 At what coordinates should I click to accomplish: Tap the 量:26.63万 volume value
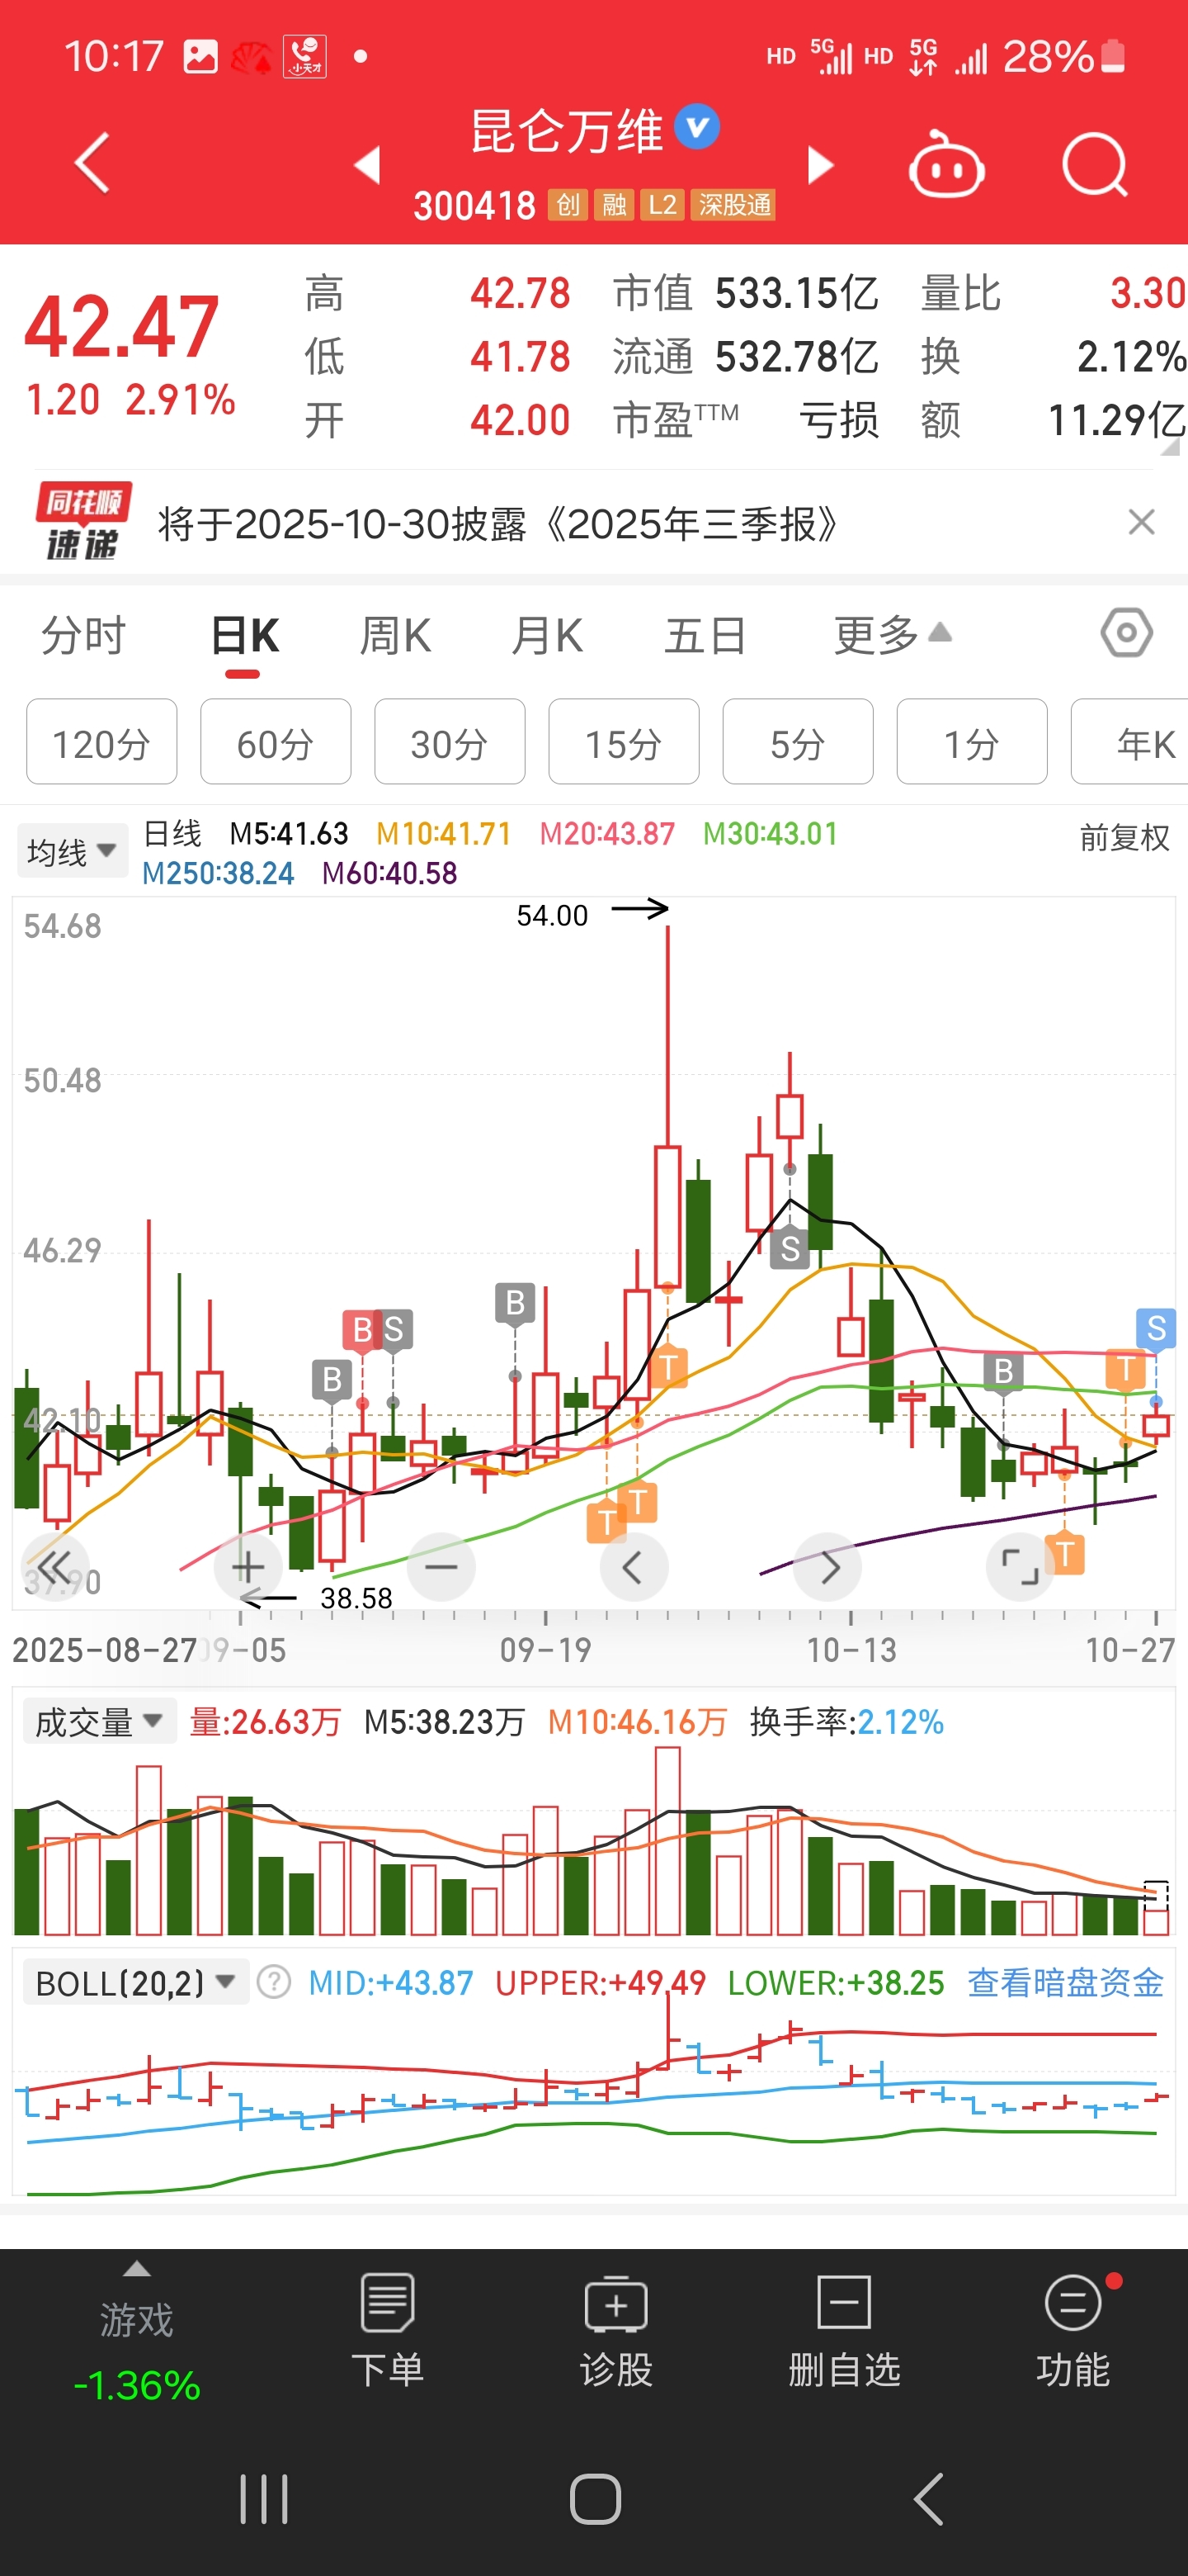click(x=265, y=1721)
